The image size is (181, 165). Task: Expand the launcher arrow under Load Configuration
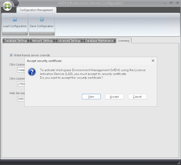coord(26,34)
